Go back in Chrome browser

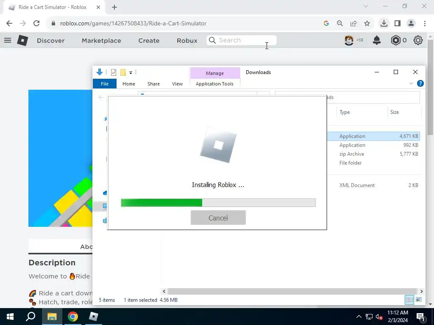coord(9,24)
